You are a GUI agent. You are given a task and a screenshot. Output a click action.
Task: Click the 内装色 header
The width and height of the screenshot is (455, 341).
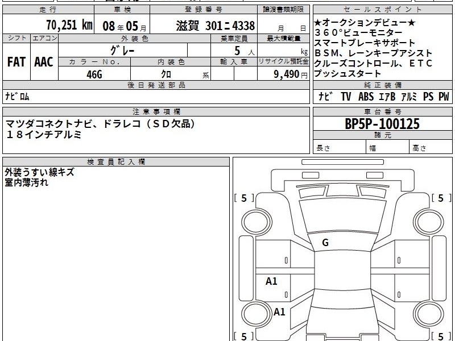[x=171, y=62]
